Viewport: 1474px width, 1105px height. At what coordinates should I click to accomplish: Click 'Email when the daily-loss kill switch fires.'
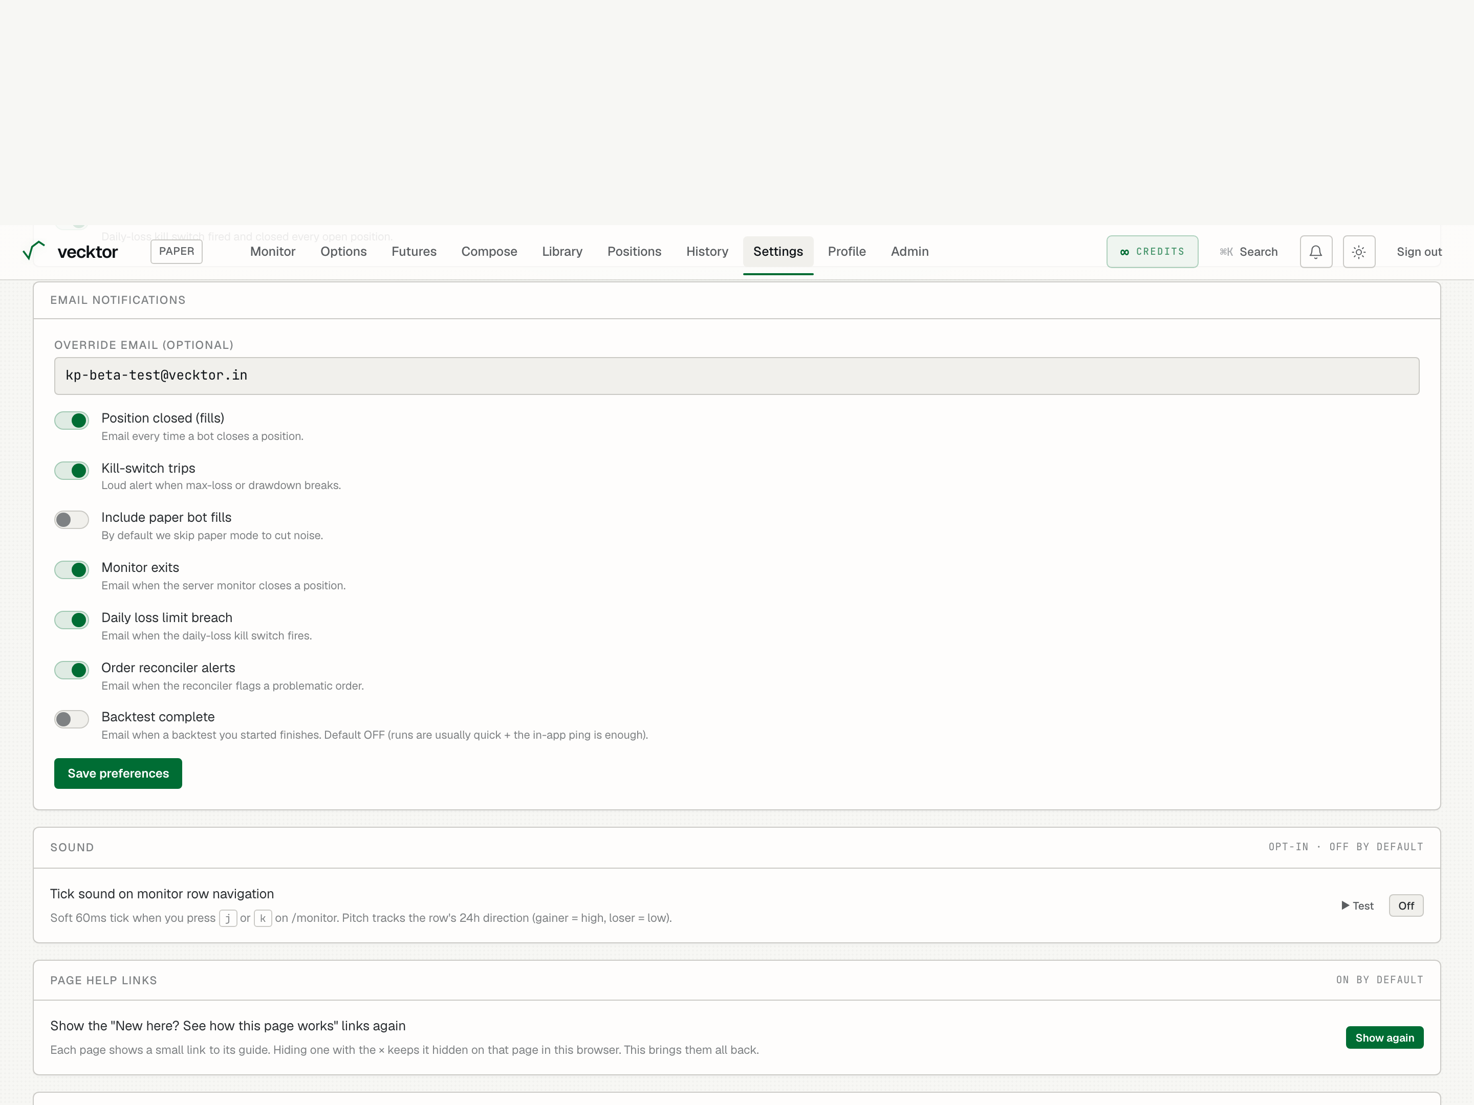(x=207, y=635)
